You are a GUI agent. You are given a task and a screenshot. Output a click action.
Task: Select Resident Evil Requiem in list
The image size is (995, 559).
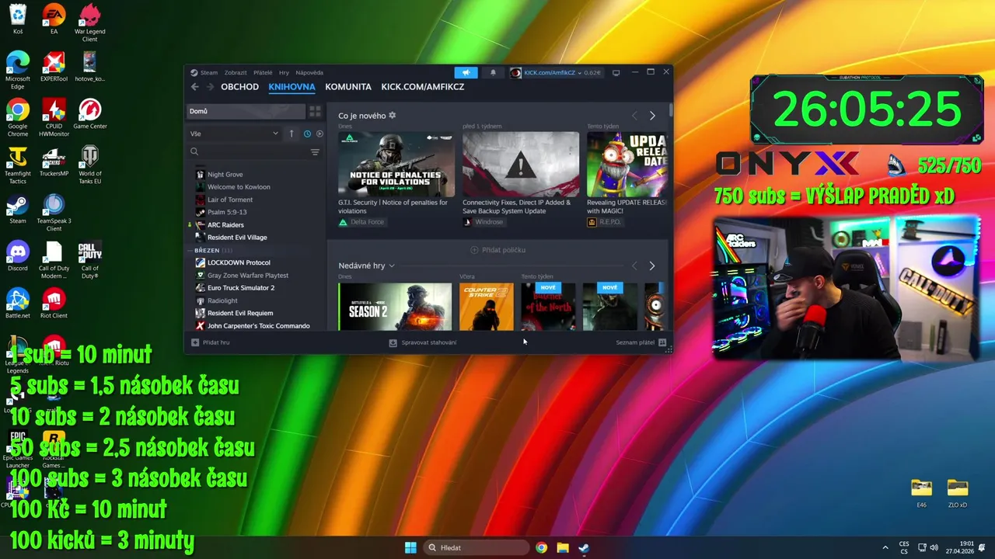click(x=240, y=313)
